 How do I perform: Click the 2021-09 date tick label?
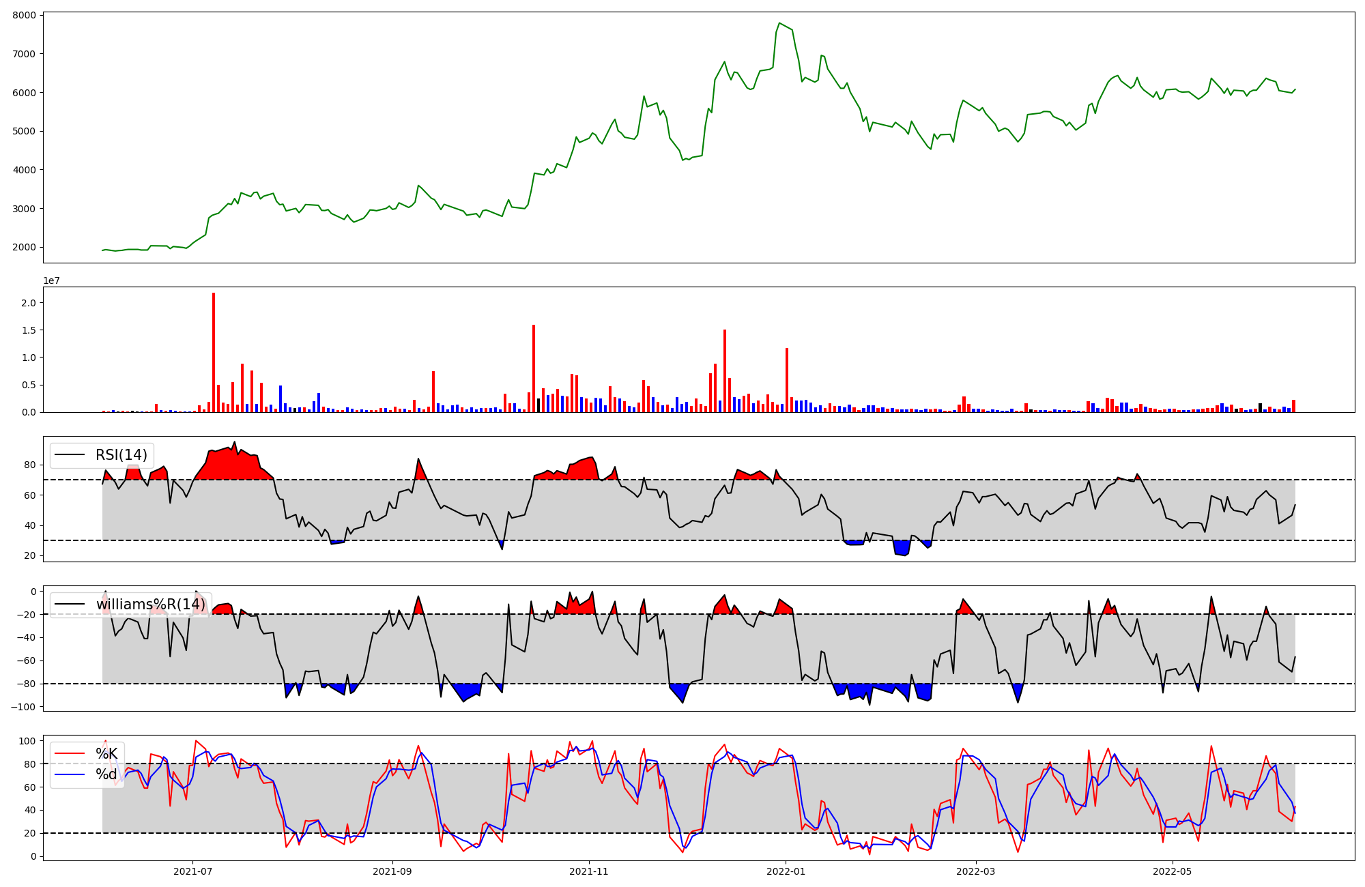(392, 871)
